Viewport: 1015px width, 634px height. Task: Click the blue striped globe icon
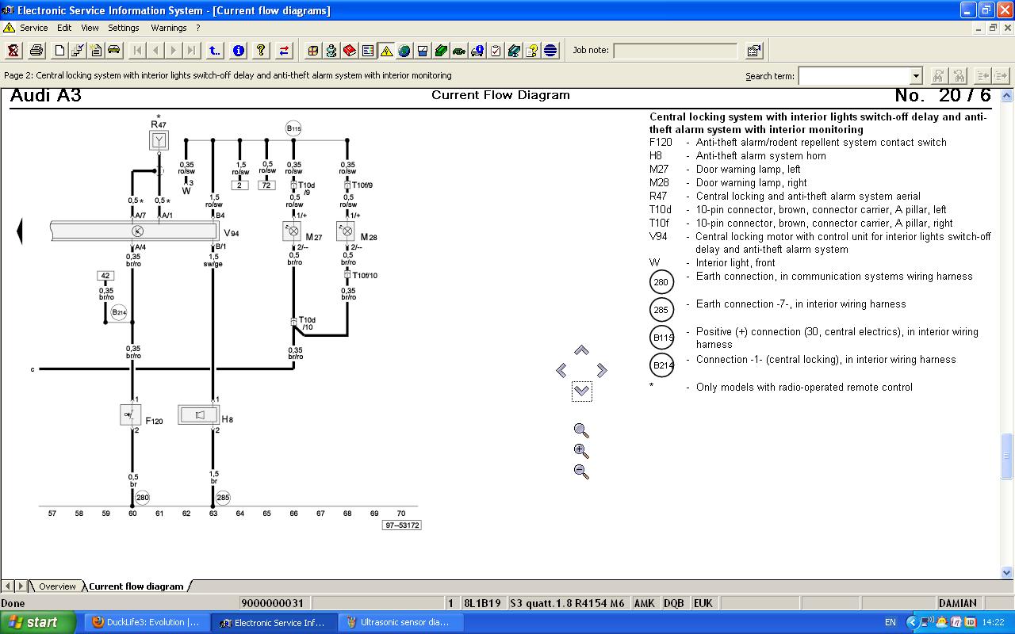550,51
